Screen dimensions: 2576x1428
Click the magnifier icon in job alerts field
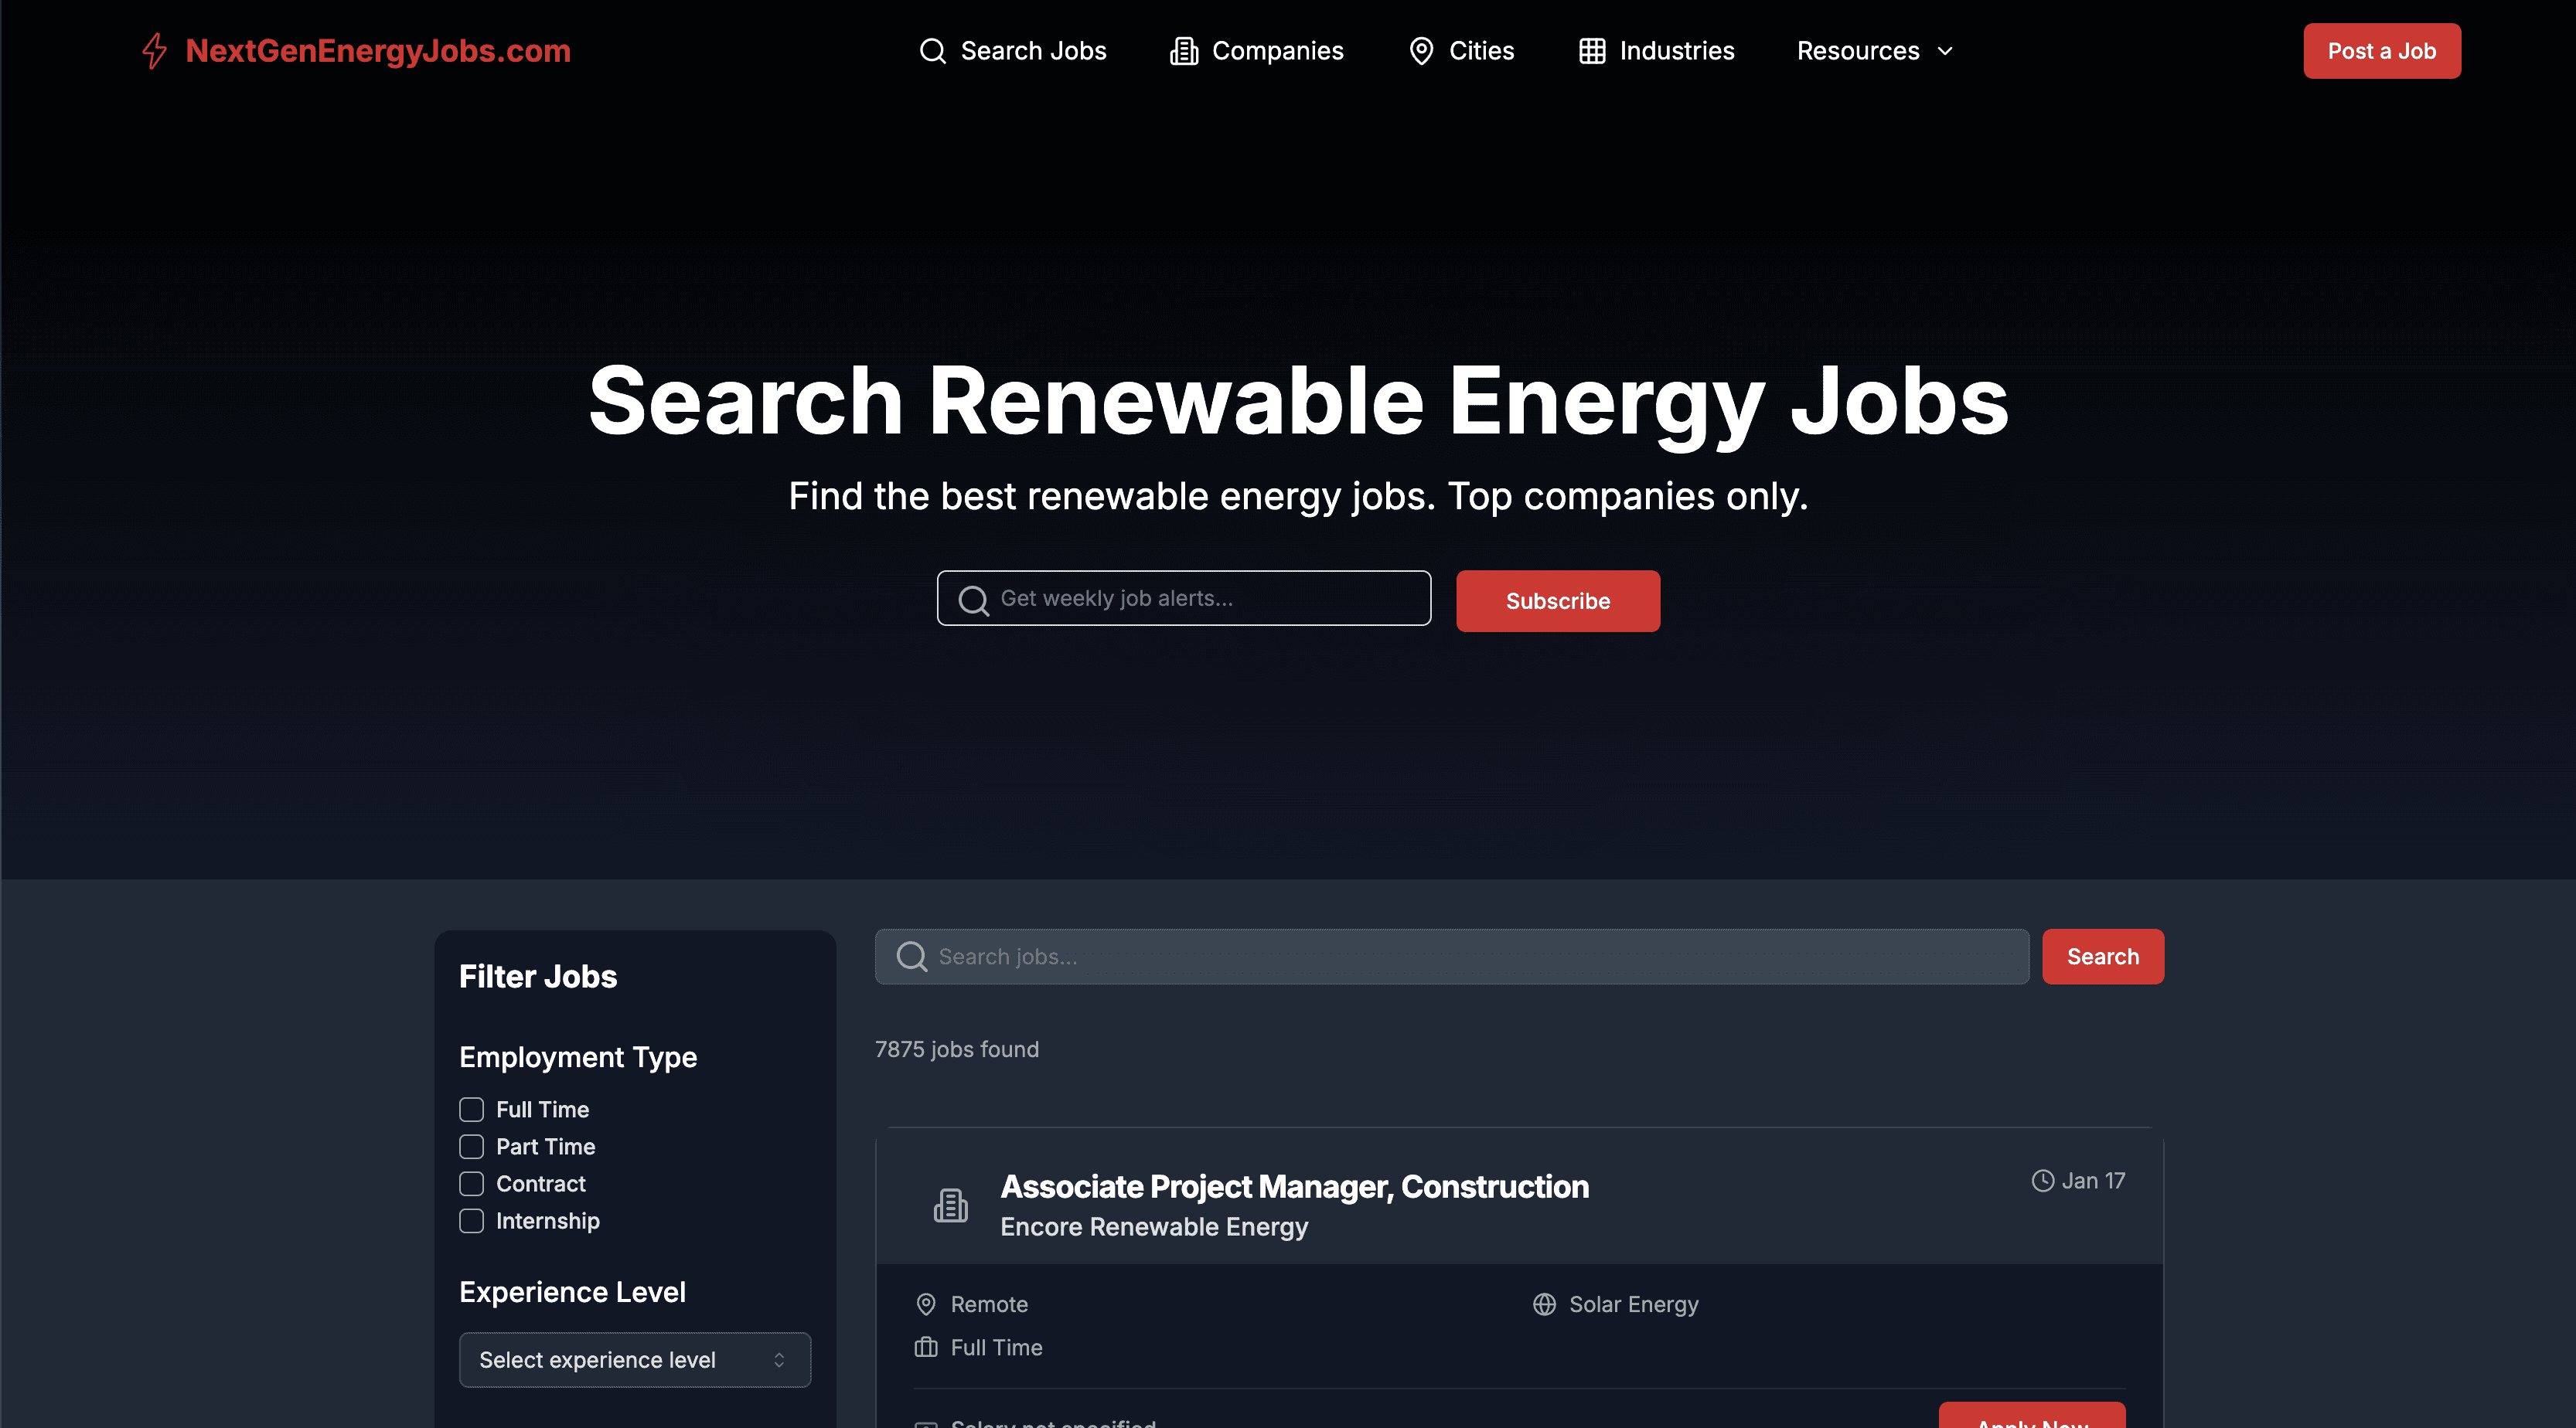973,600
